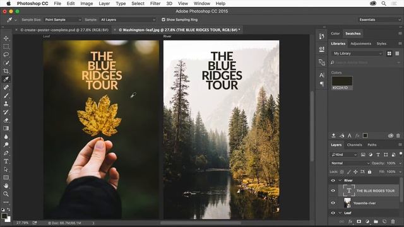Add a layer mask

(x=359, y=221)
